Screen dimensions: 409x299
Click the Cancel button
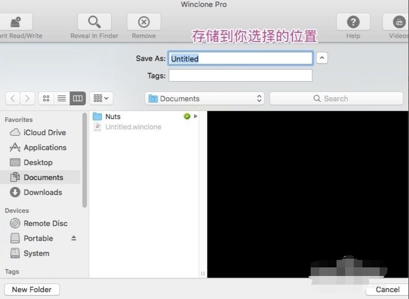coord(388,290)
